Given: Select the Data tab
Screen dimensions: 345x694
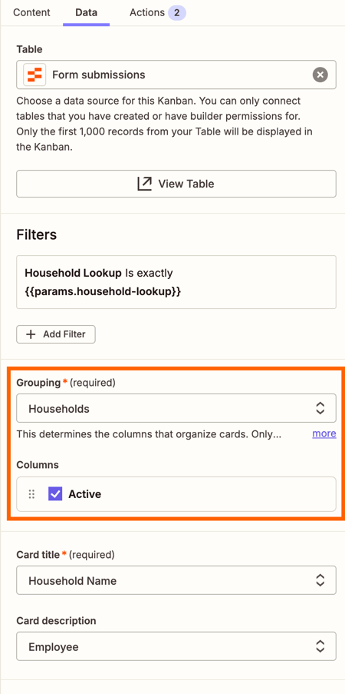Looking at the screenshot, I should (86, 12).
